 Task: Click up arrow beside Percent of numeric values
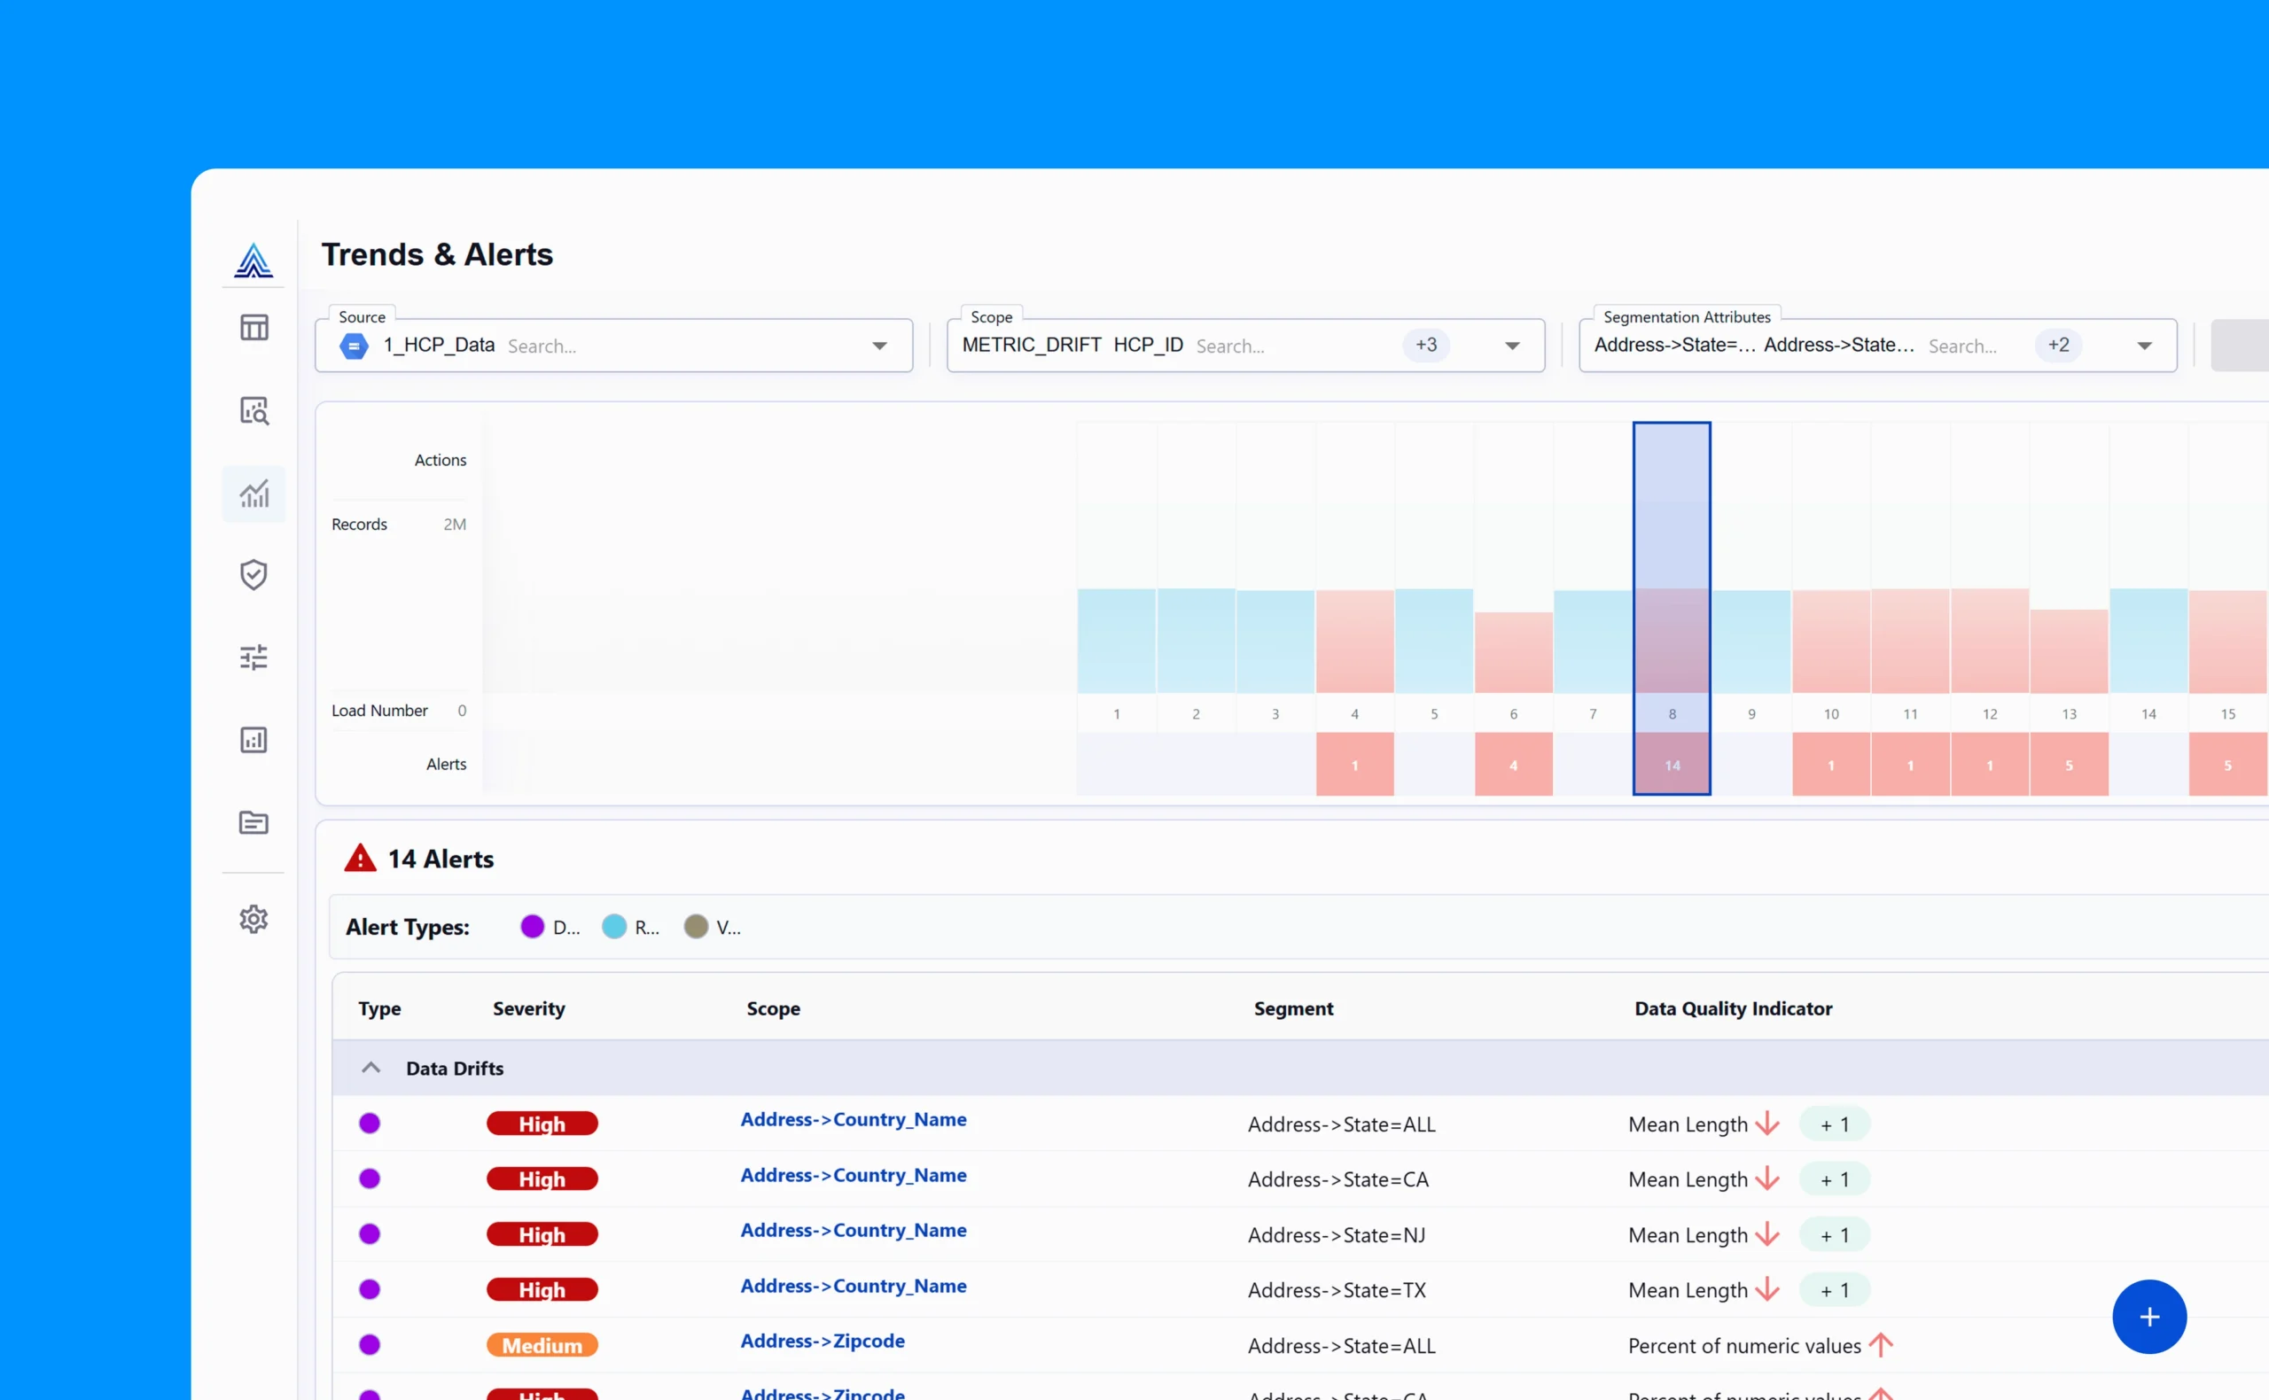1880,1344
